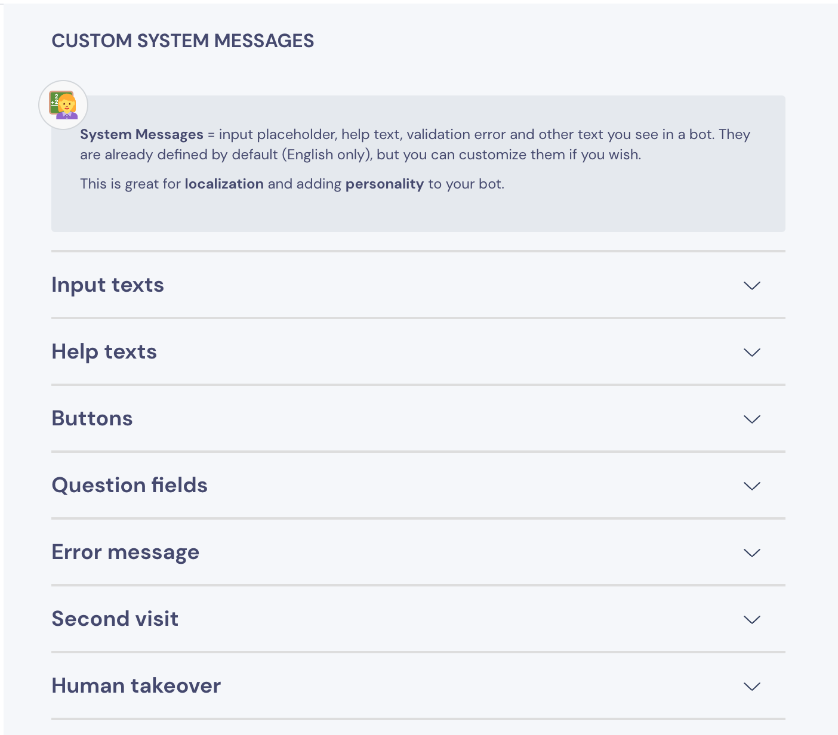
Task: Open the Human takeover section heading
Action: [136, 686]
